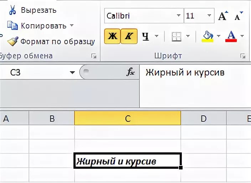
Task: Select column A header
Action: click(x=14, y=119)
